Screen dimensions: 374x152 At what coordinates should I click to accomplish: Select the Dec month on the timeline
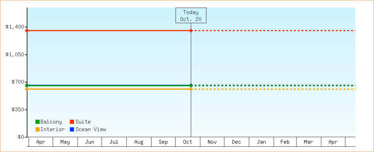pos(237,142)
